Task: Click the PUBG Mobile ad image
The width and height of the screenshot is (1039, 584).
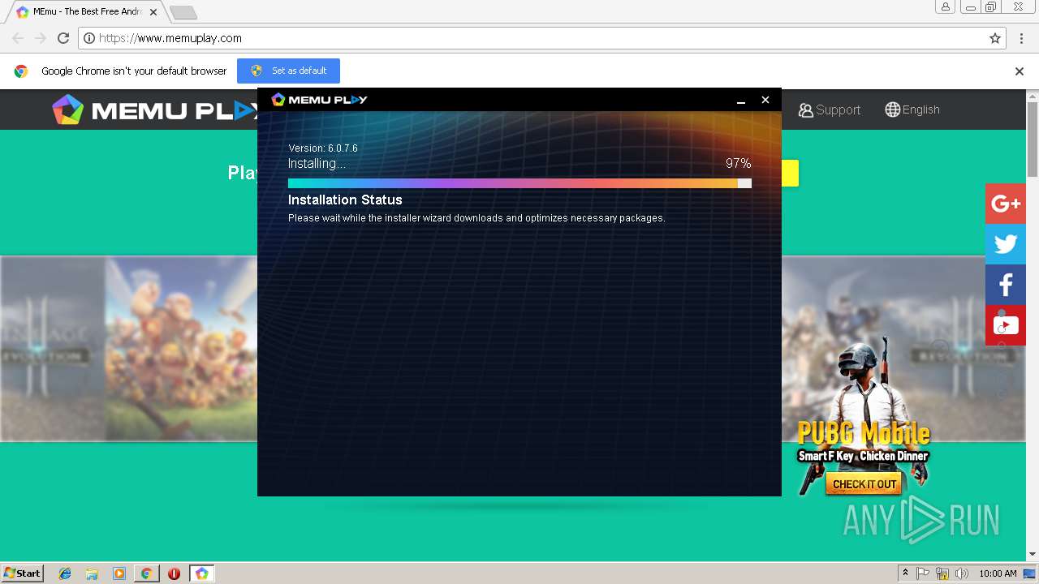Action: (x=862, y=417)
